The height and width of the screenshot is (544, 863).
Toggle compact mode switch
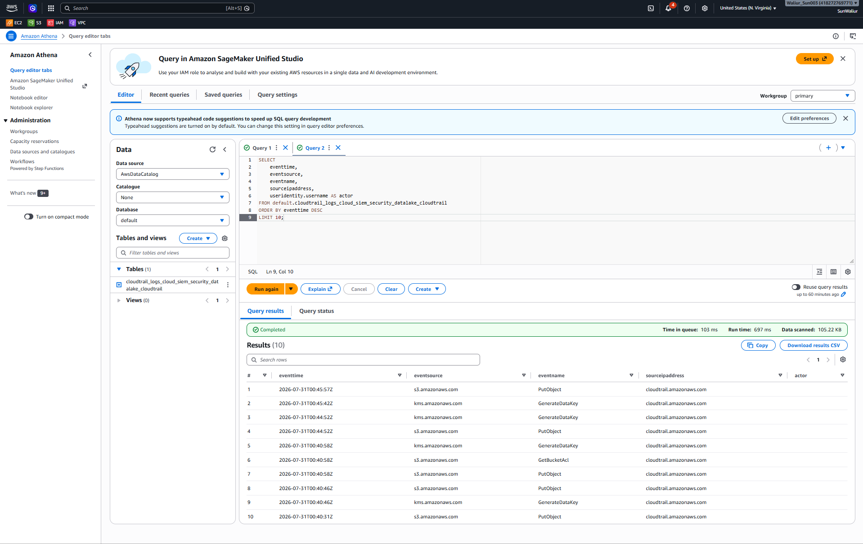(29, 217)
